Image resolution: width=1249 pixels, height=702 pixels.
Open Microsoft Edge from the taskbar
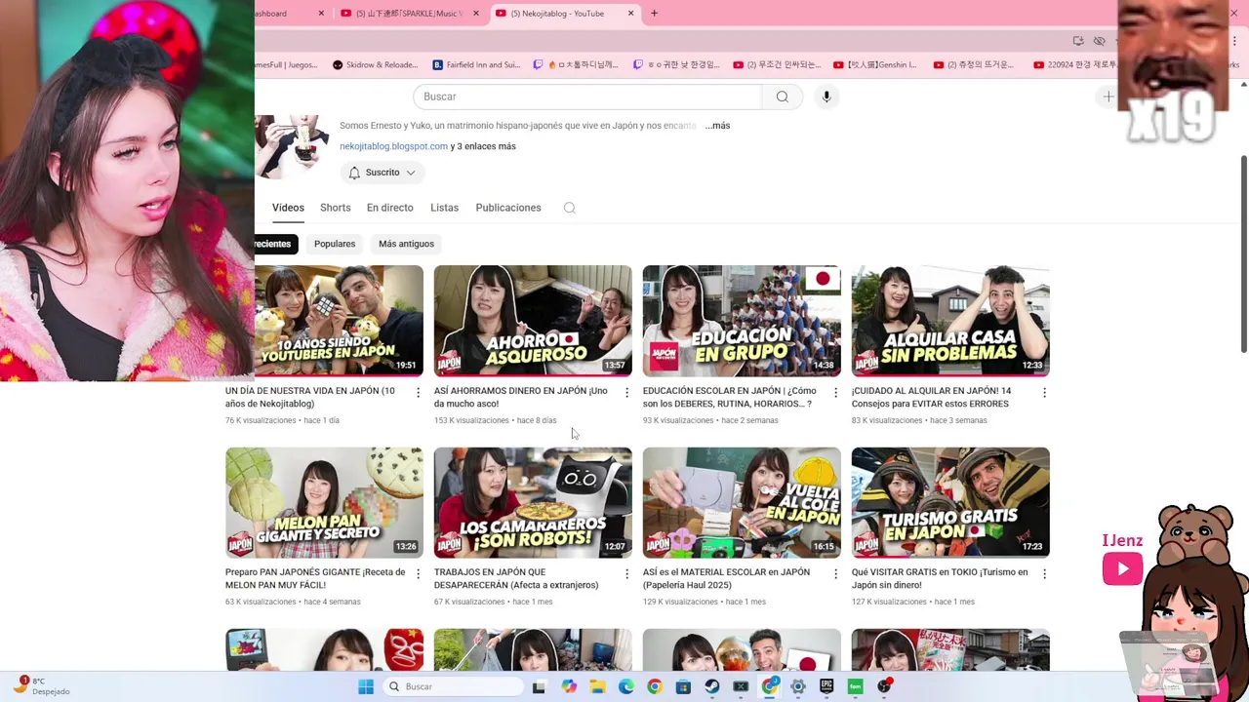click(x=625, y=686)
